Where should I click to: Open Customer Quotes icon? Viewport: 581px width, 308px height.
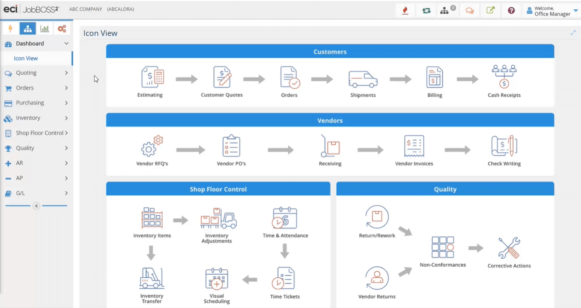coord(222,77)
